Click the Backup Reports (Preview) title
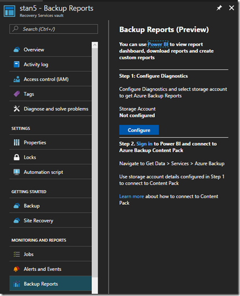This screenshot has width=240, height=296. tap(164, 29)
